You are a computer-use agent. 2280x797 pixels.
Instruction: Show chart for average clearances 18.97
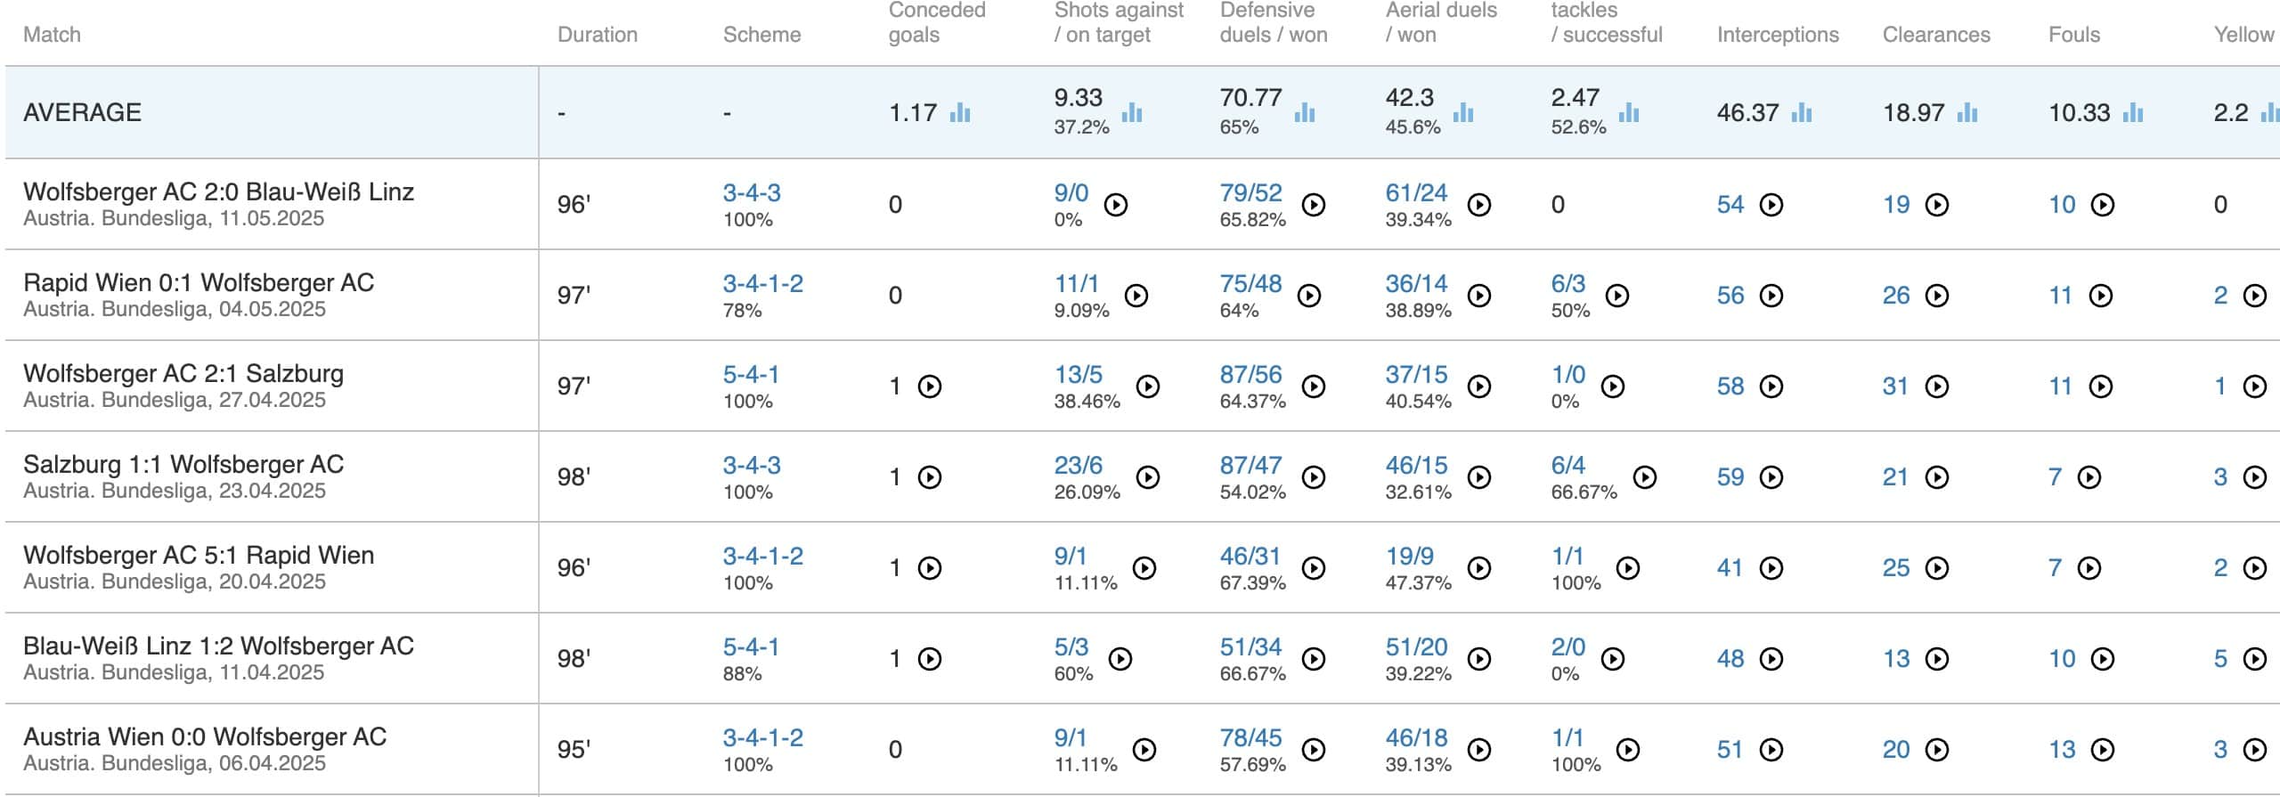point(1967,113)
